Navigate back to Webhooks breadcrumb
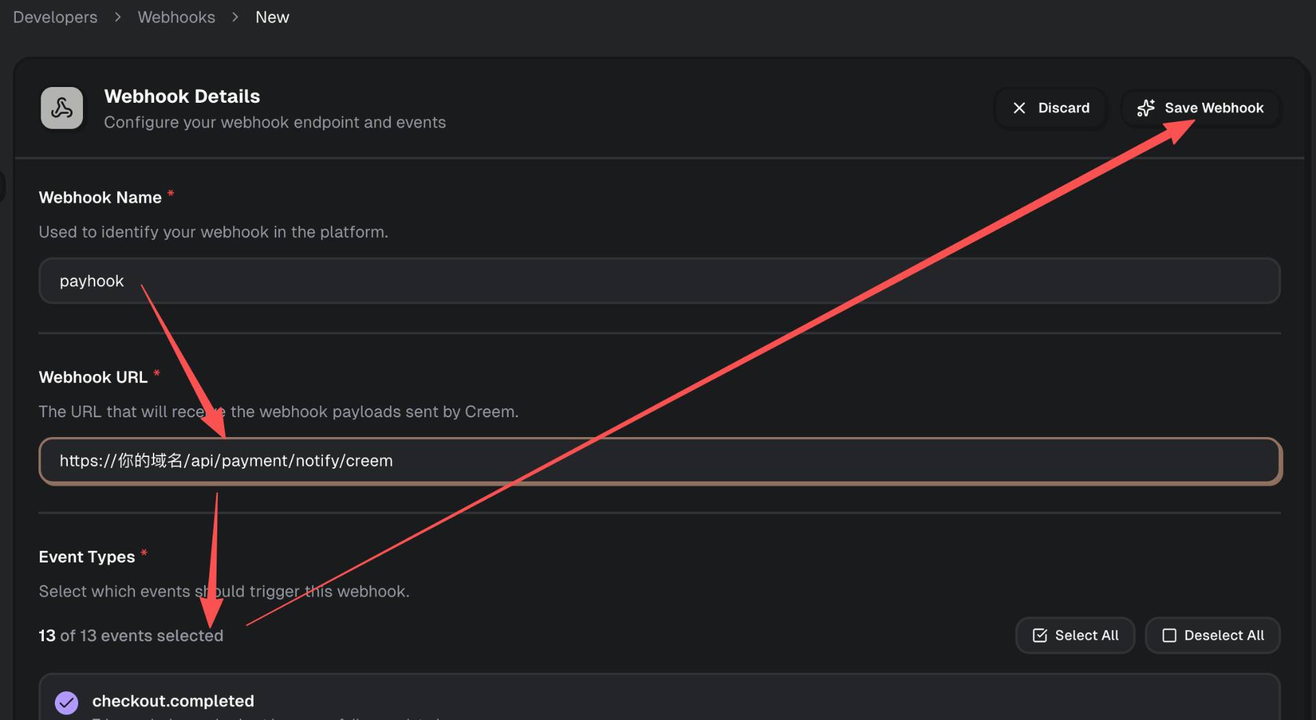The image size is (1316, 720). pos(176,17)
